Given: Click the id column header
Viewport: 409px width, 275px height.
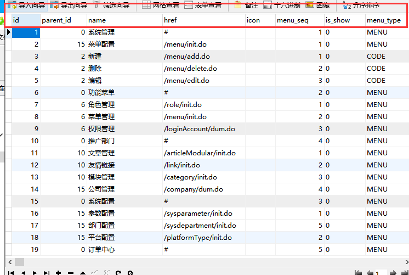Looking at the screenshot, I should [x=26, y=20].
